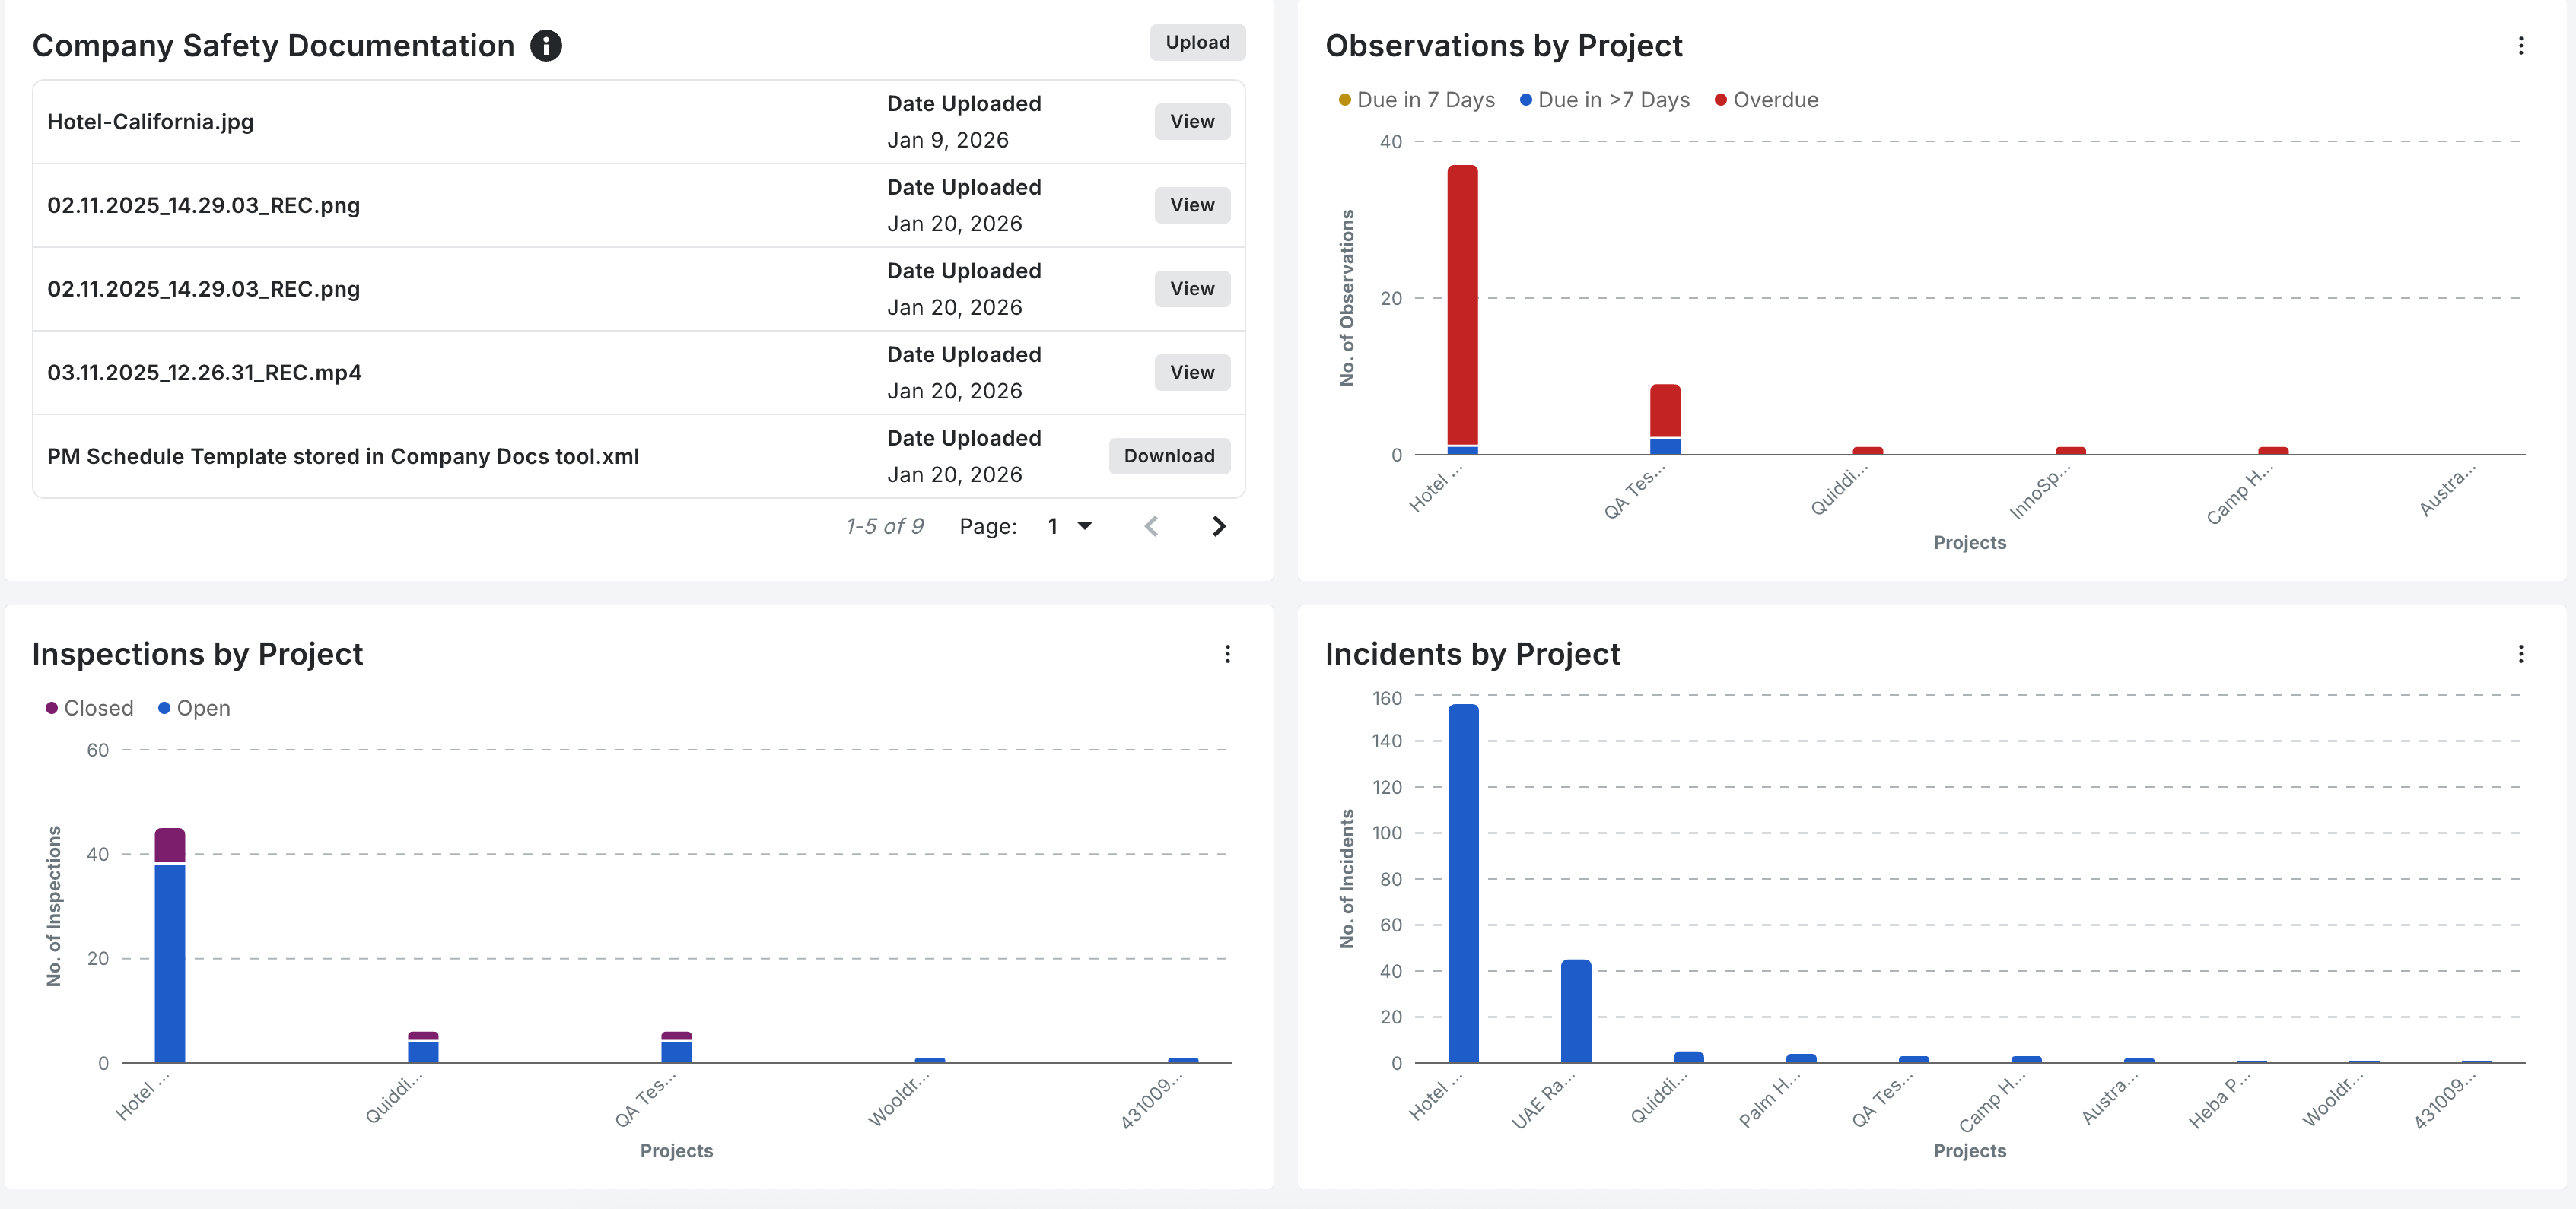
Task: Click the Company Safety Documentation info icon
Action: (x=546, y=46)
